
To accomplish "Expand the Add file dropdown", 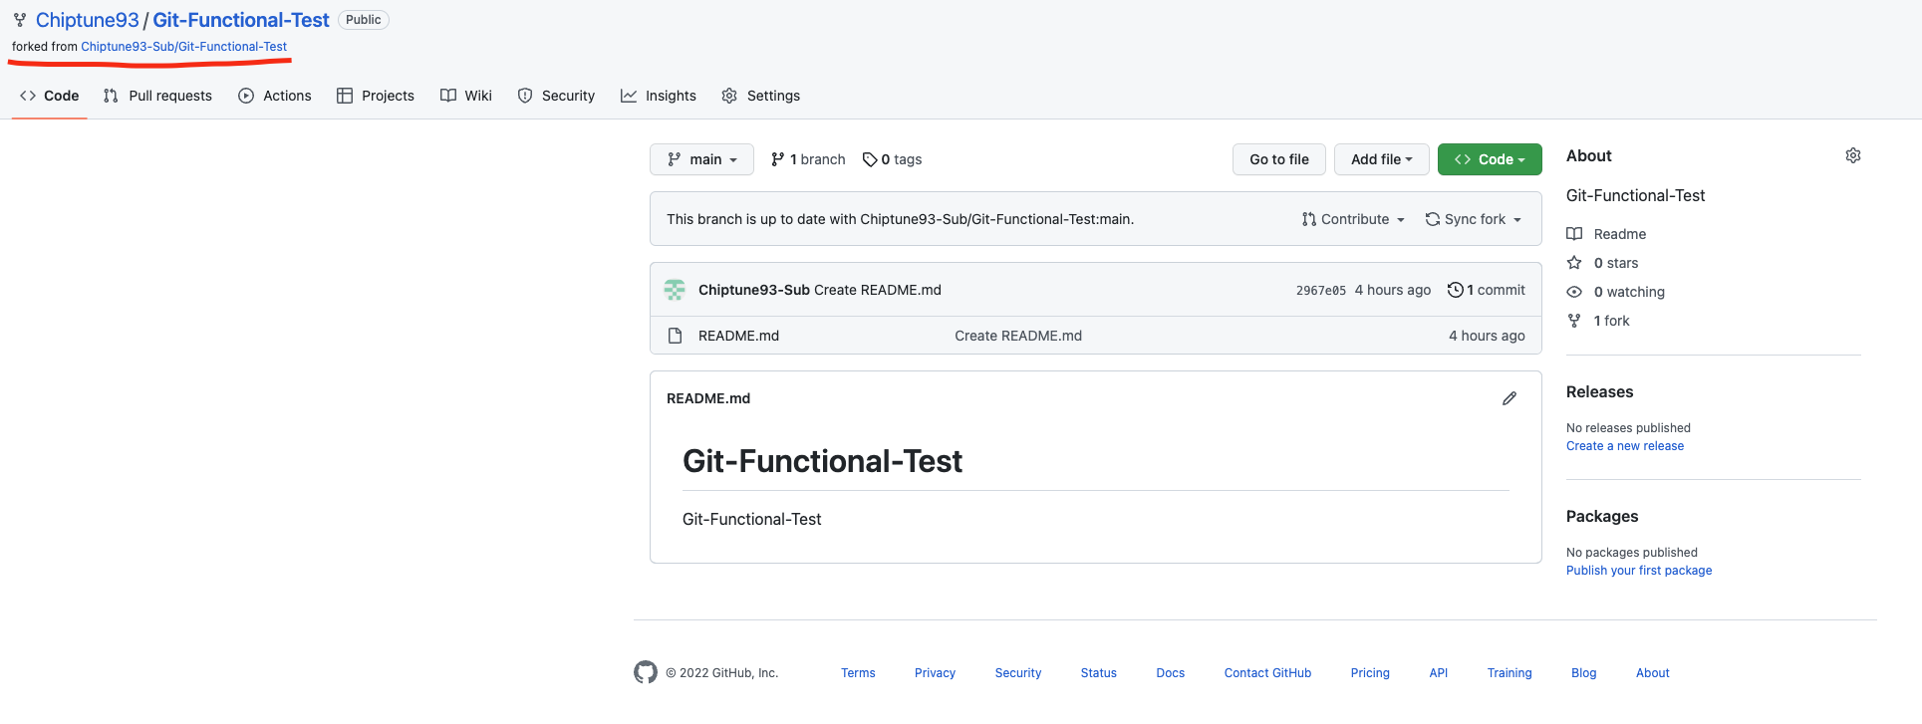I will coord(1382,159).
